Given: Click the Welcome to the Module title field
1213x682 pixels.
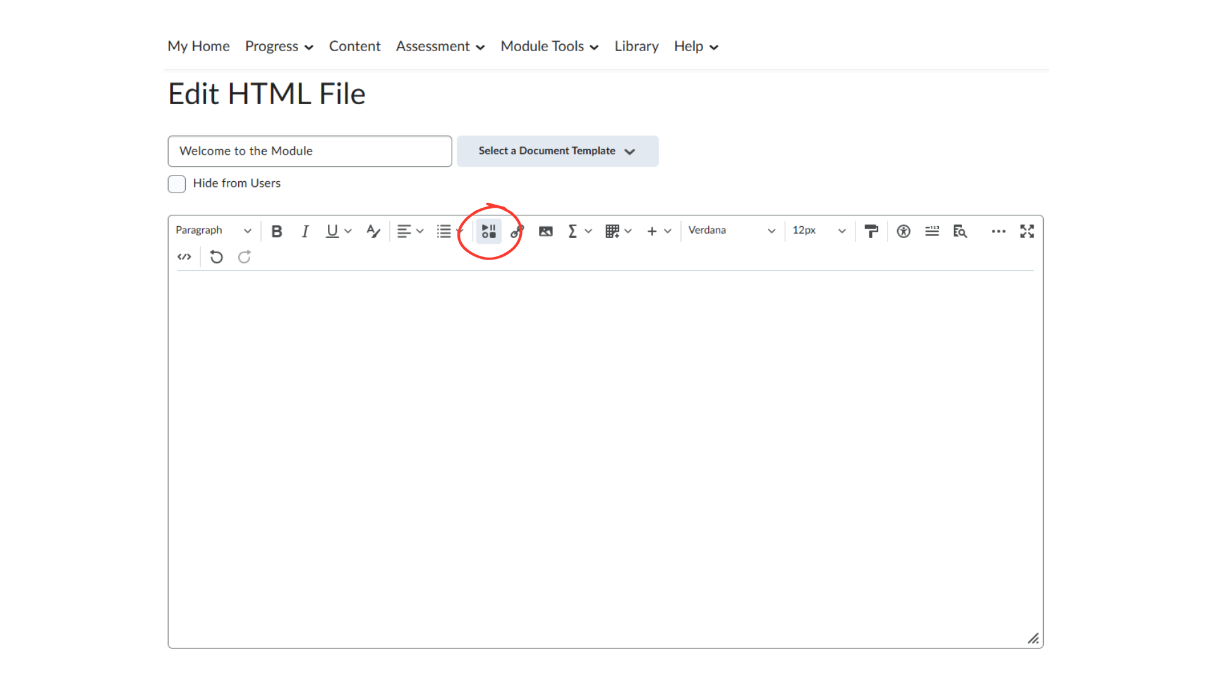Looking at the screenshot, I should [x=309, y=151].
